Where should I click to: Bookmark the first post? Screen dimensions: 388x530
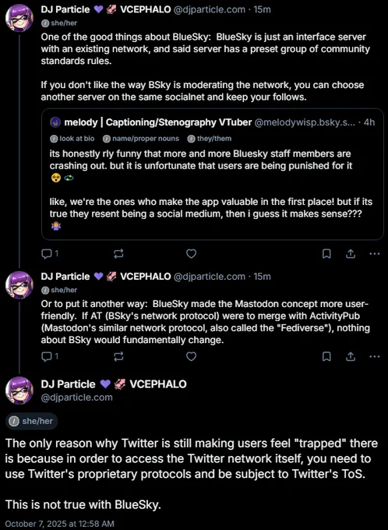pos(326,254)
